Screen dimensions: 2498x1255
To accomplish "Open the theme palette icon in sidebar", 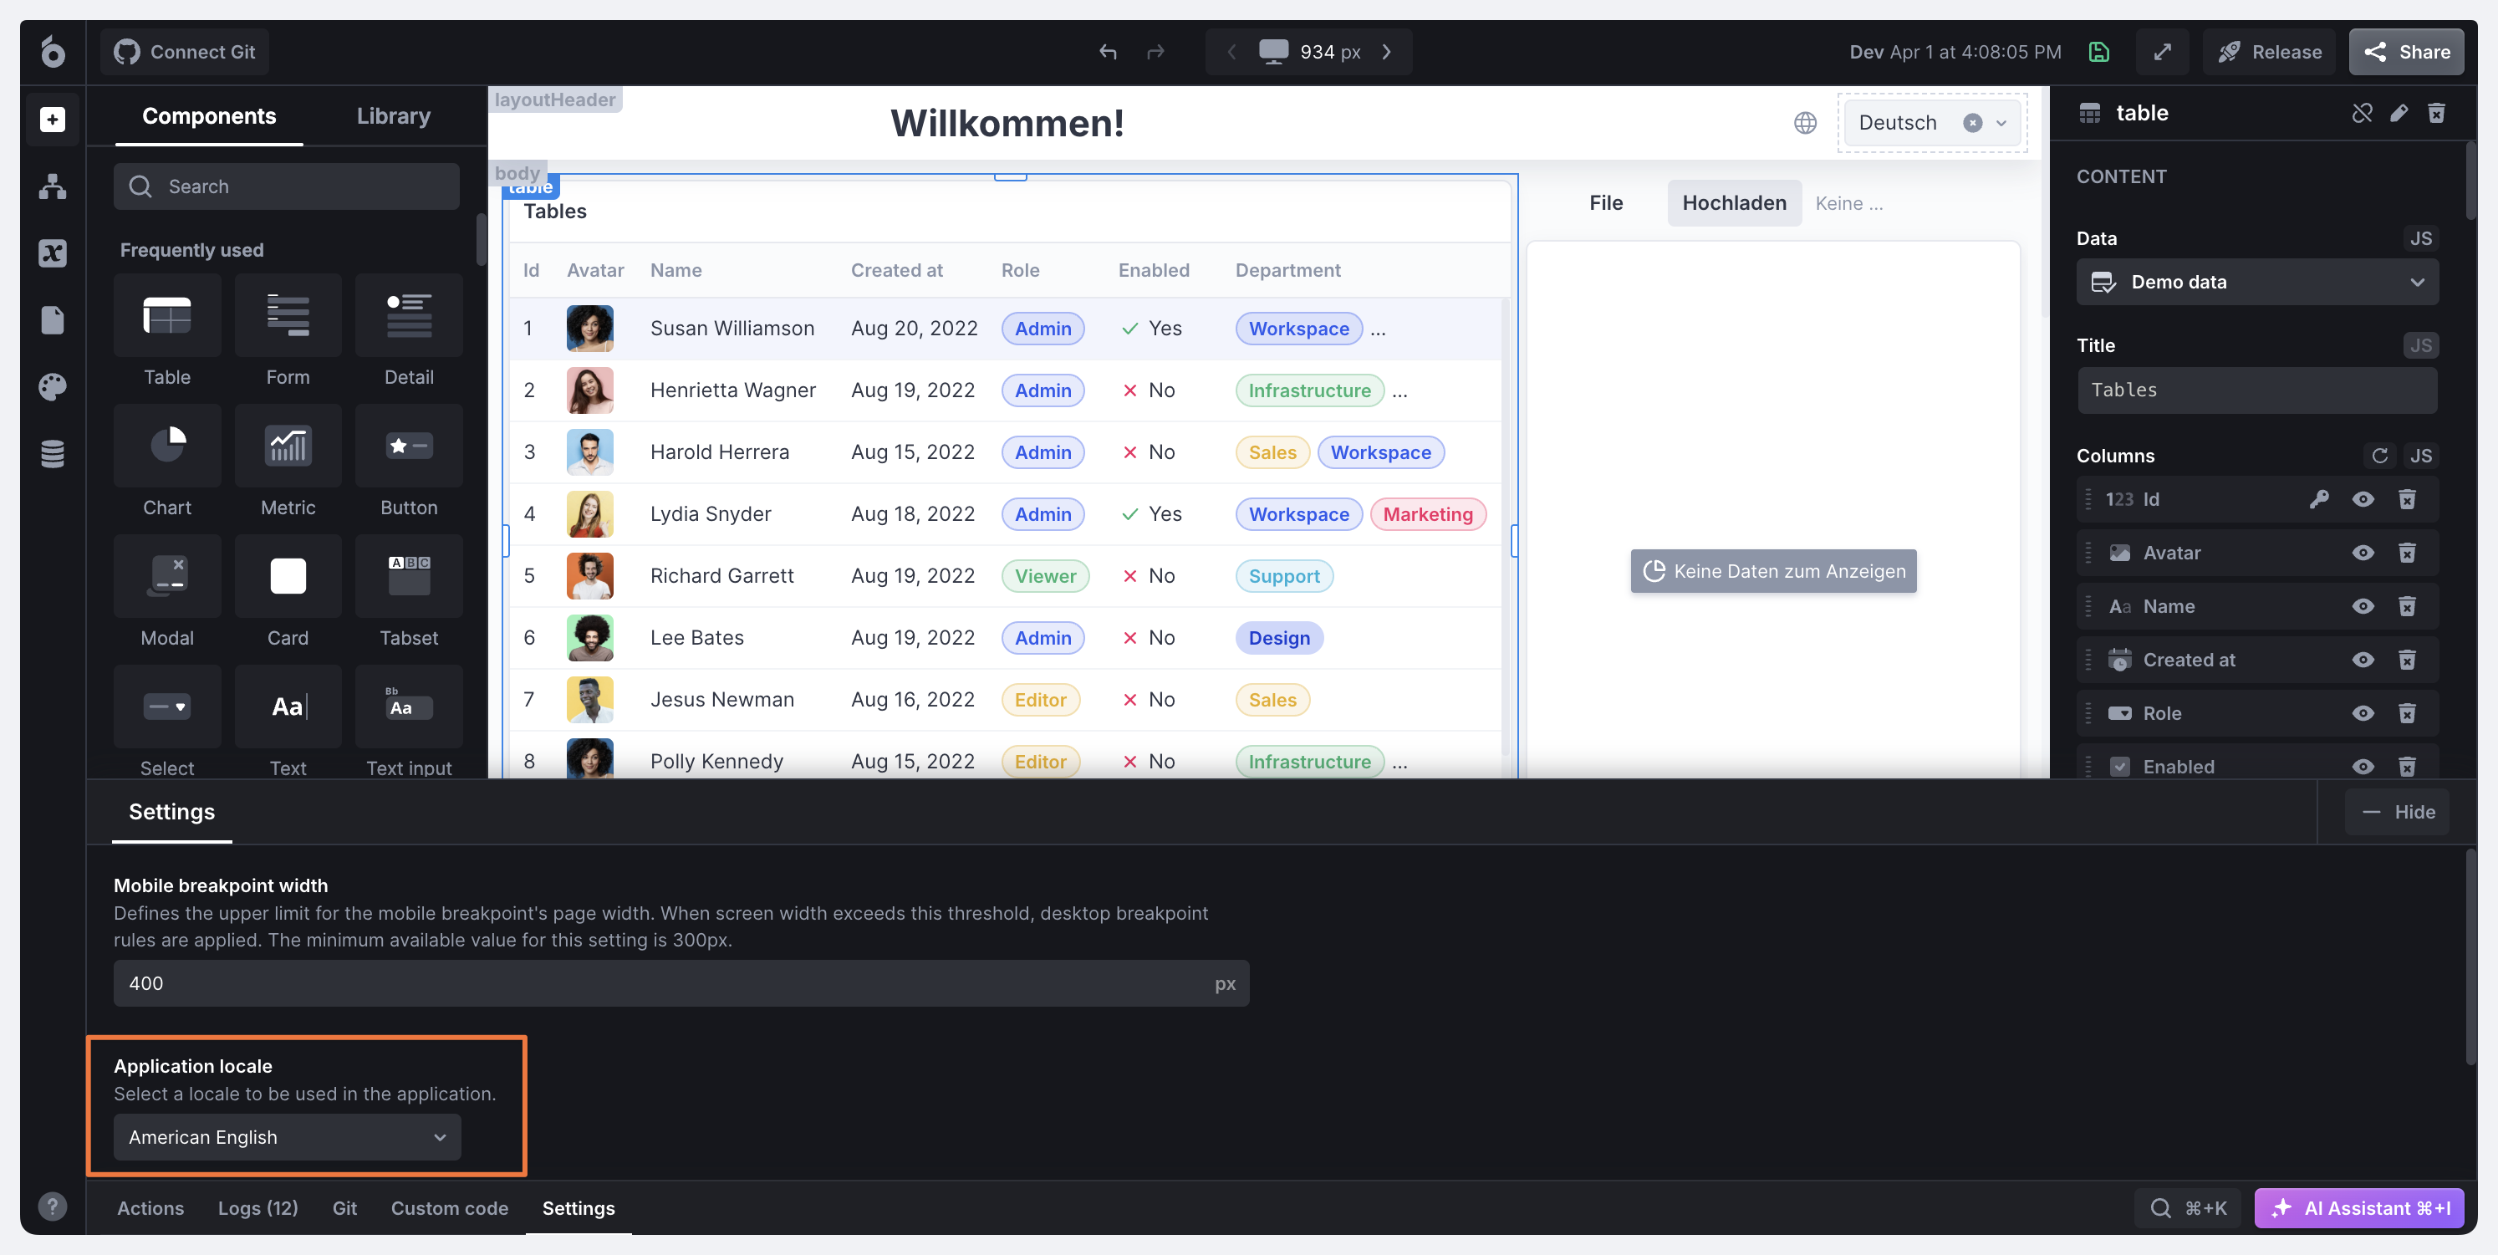I will tap(53, 387).
